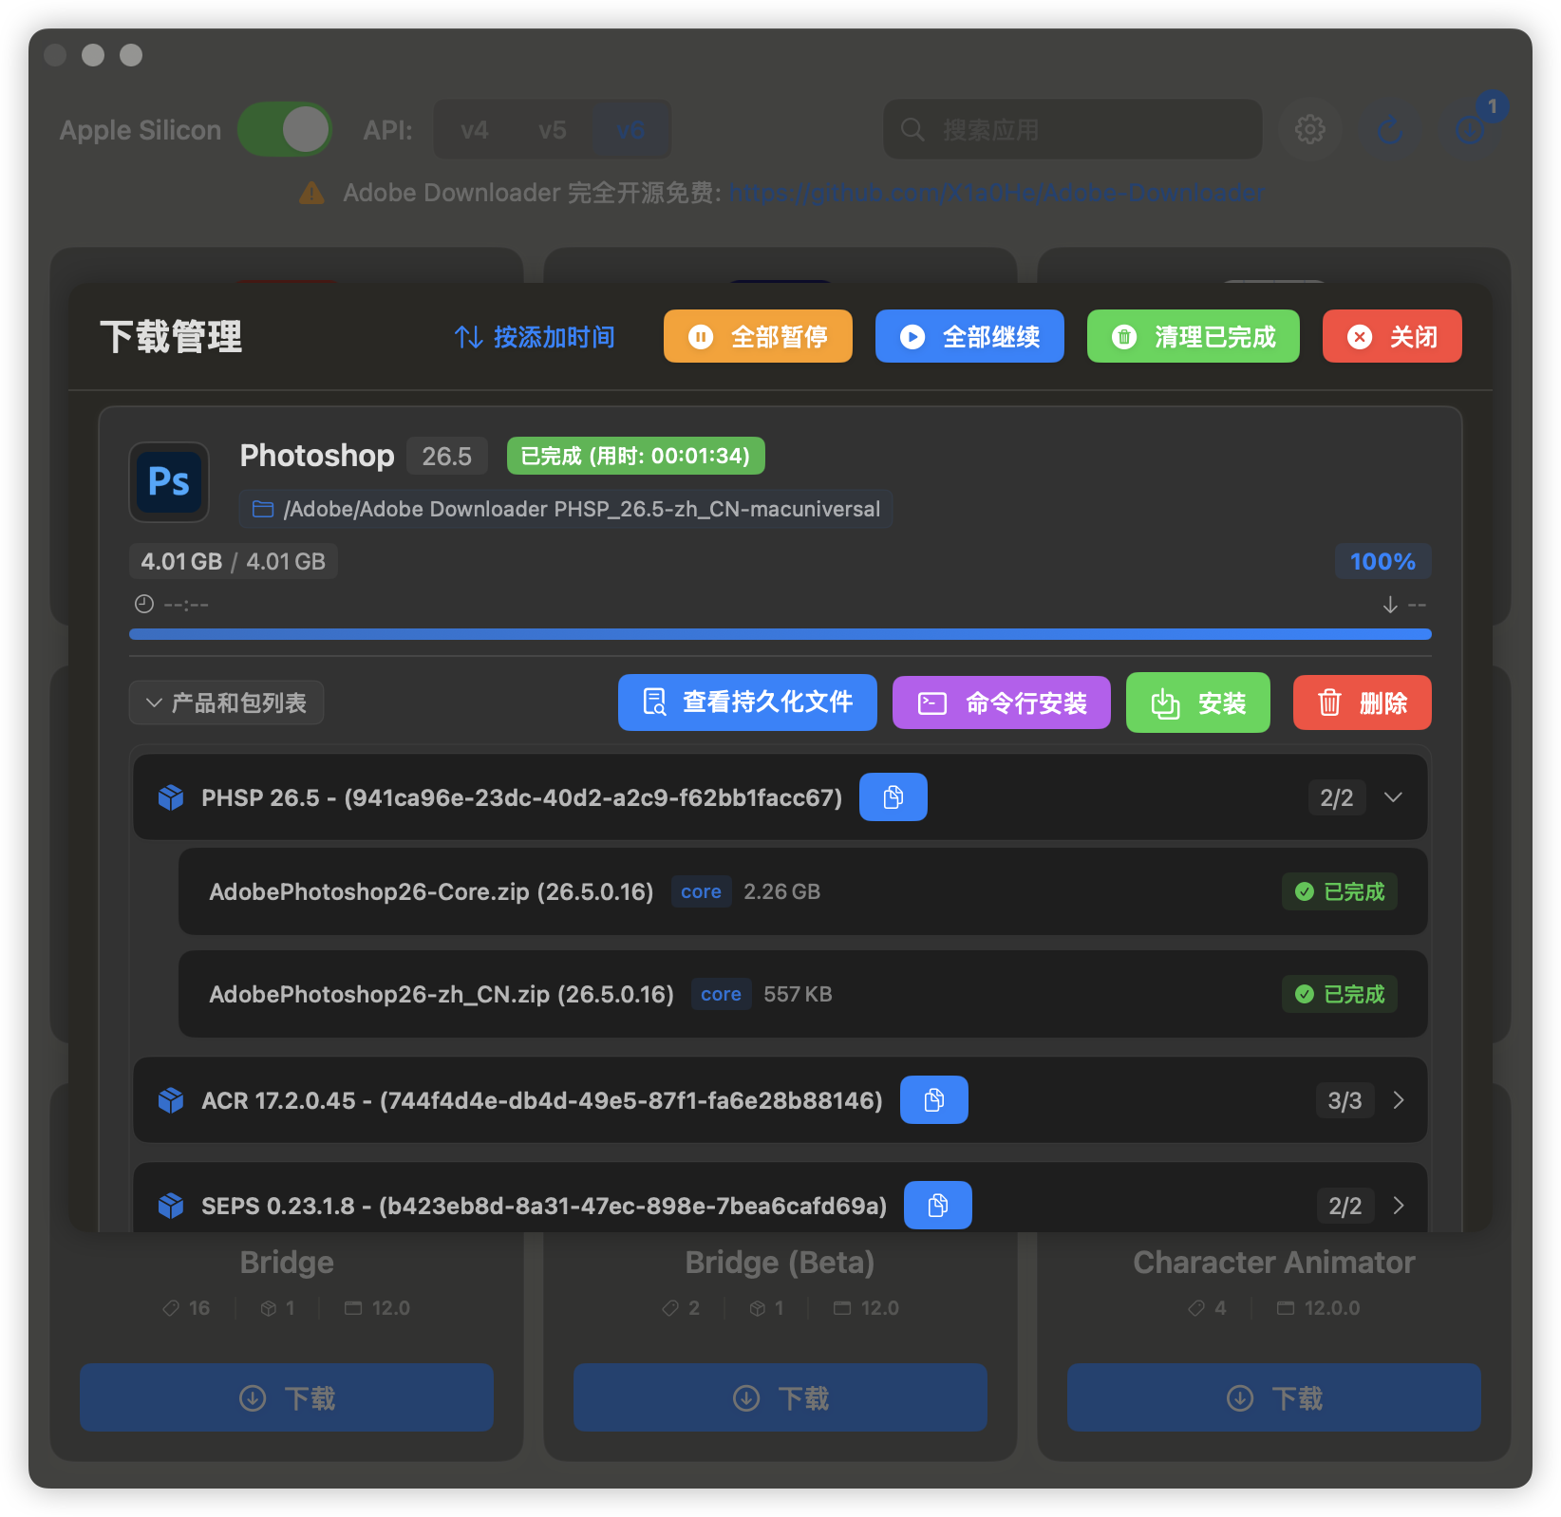Expand the ACR 17.2.0.45 package group

point(1398,1100)
